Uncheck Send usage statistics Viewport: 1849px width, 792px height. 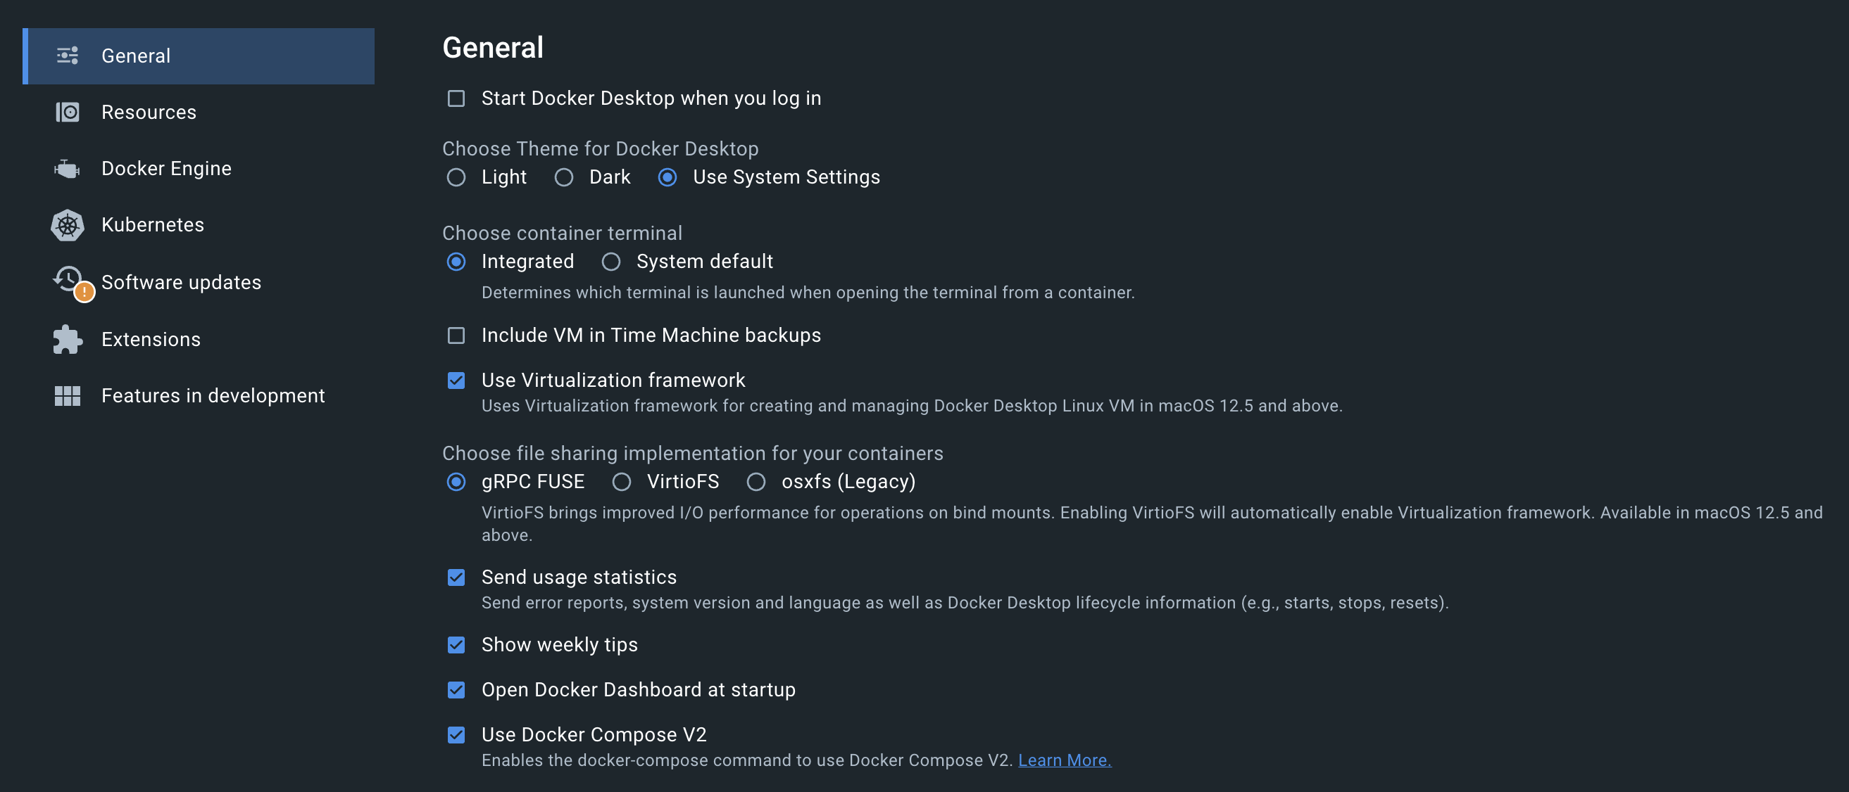point(456,577)
